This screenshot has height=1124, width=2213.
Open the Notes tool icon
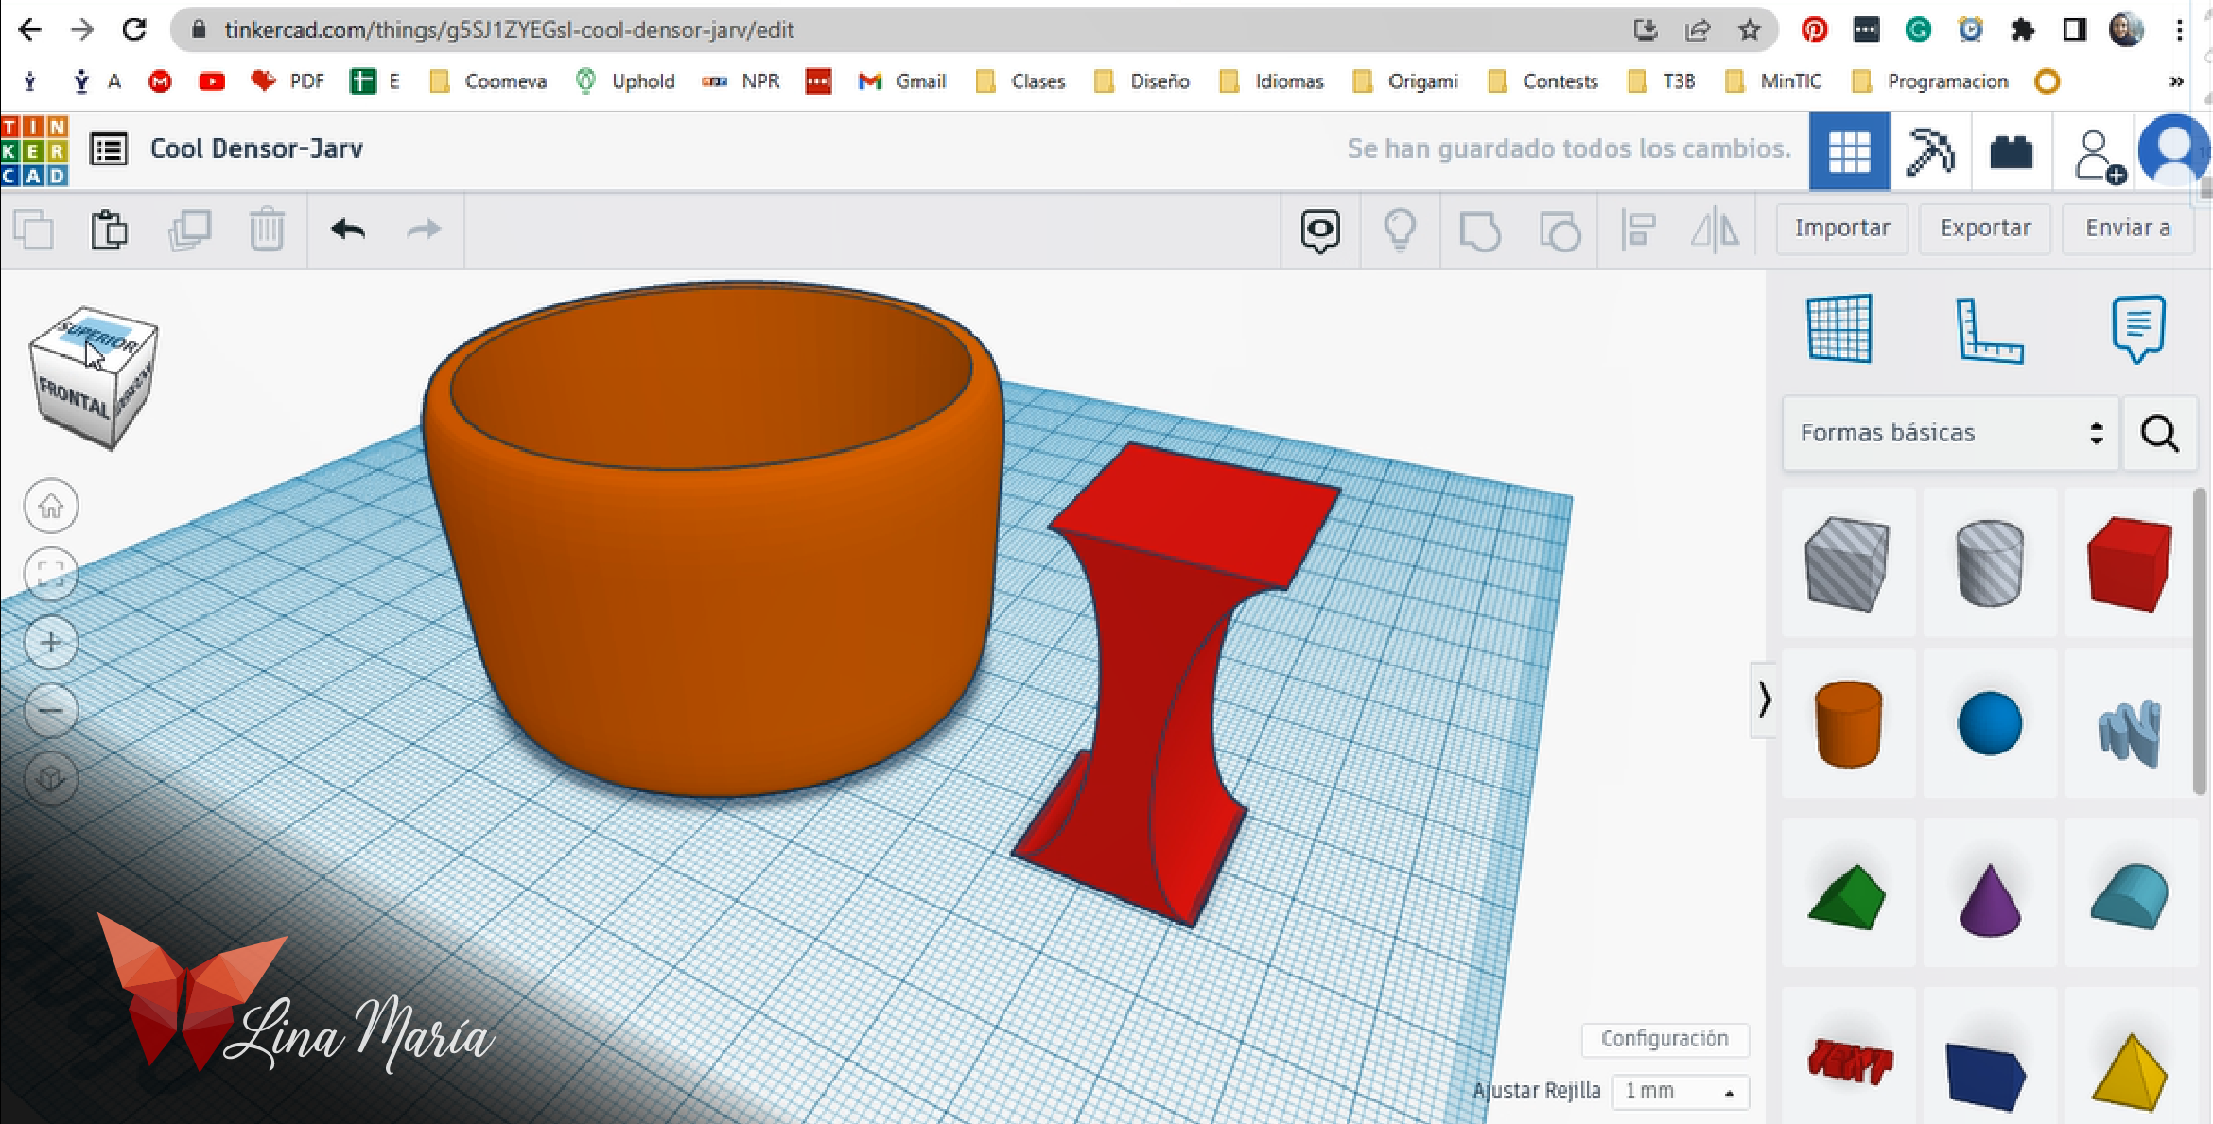(2137, 327)
